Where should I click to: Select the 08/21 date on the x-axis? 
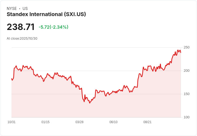point(147,122)
